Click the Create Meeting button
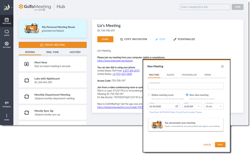Screen dimensions: 250x154 coord(52,45)
